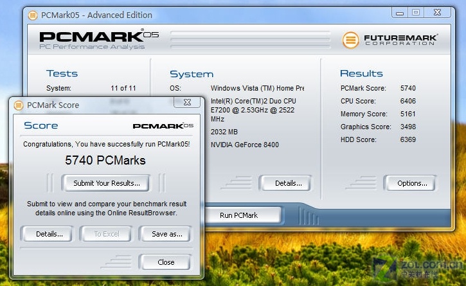Click the Memory Score value 5161
Viewport: 466px width, 286px height.
[408, 114]
